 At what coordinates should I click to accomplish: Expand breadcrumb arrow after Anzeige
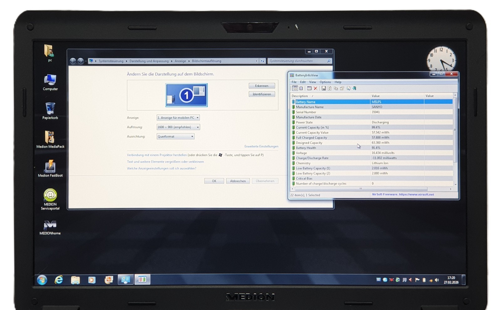click(x=189, y=61)
